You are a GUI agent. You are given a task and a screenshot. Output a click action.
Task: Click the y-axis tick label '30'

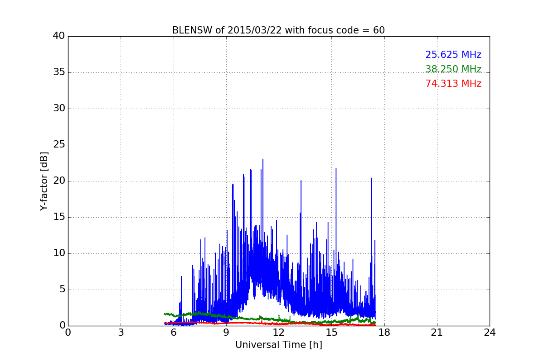tap(59, 109)
